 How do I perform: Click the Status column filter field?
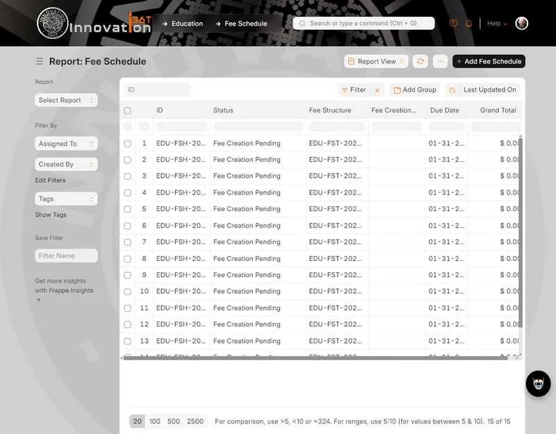258,126
